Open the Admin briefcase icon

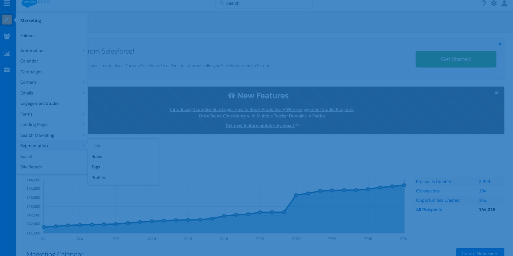(7, 70)
